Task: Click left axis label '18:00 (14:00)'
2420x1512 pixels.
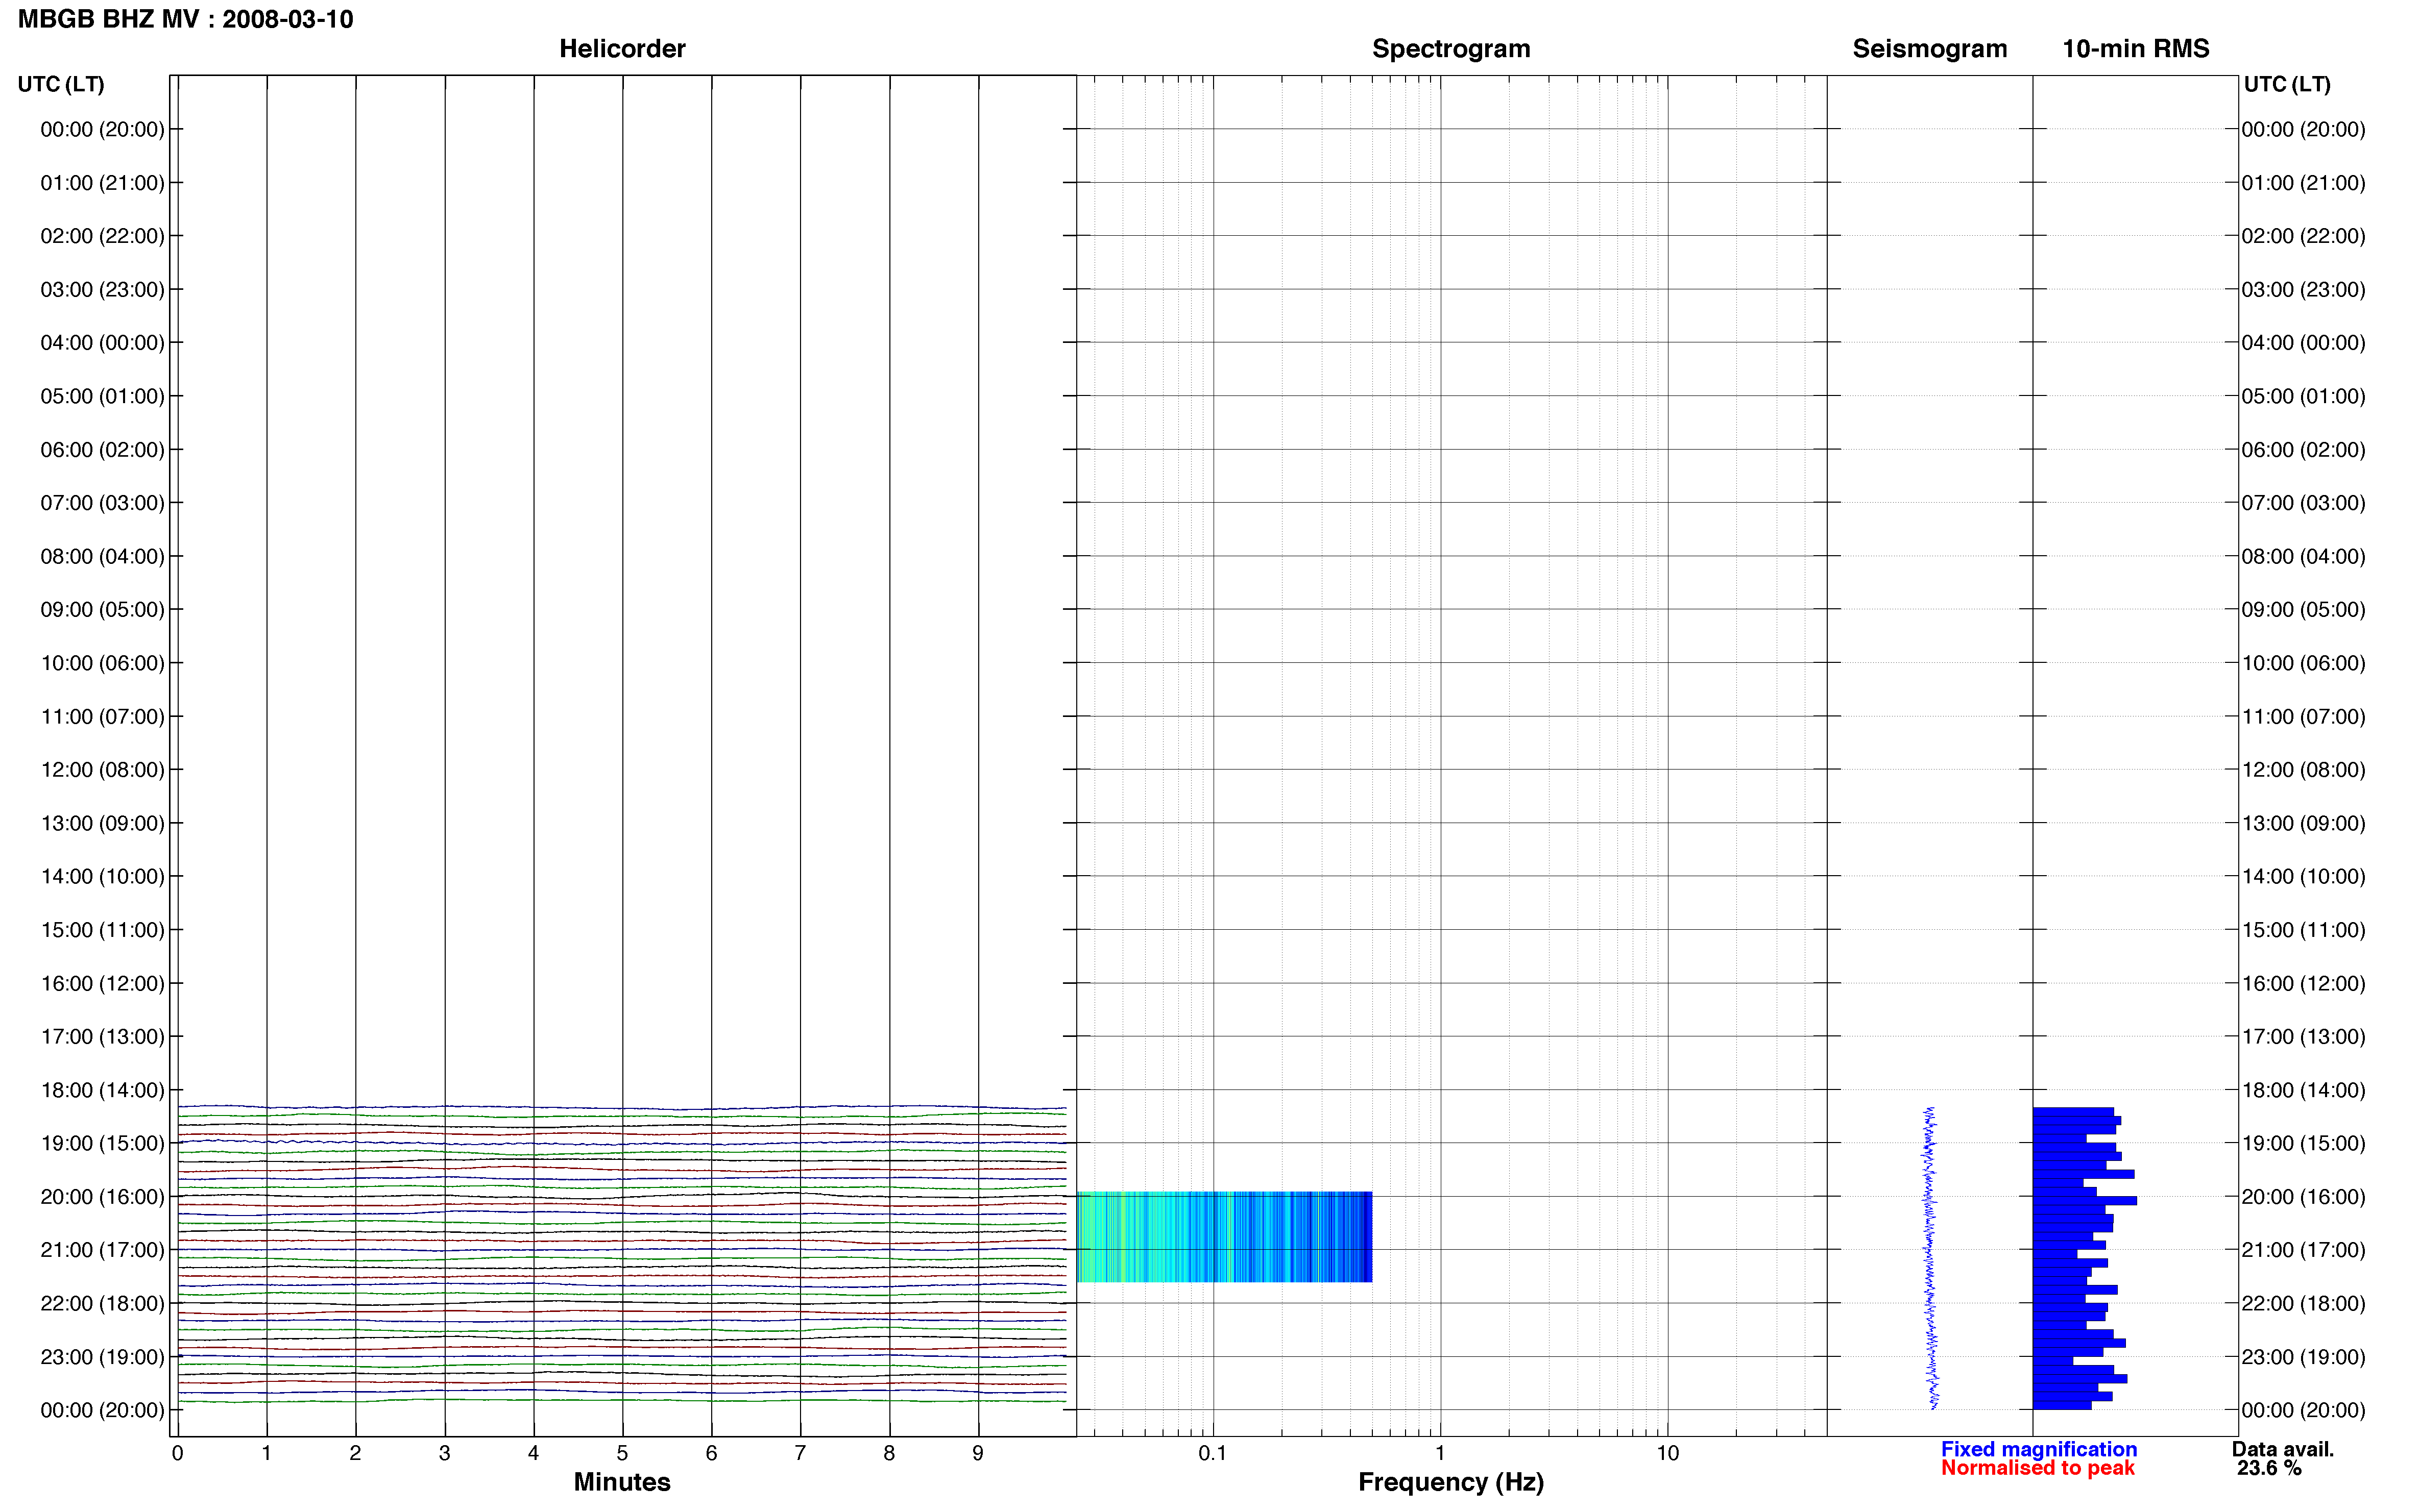Action: coord(102,1090)
